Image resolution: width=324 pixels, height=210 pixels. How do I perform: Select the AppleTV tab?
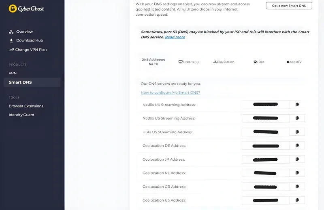pos(294,62)
